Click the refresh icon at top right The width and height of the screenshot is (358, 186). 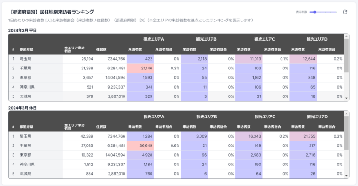pyautogui.click(x=345, y=12)
